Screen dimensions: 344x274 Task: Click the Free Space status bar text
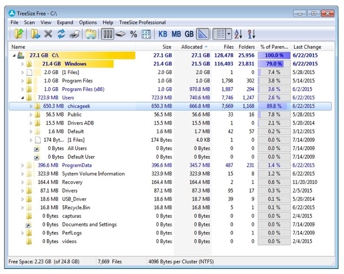click(x=44, y=262)
